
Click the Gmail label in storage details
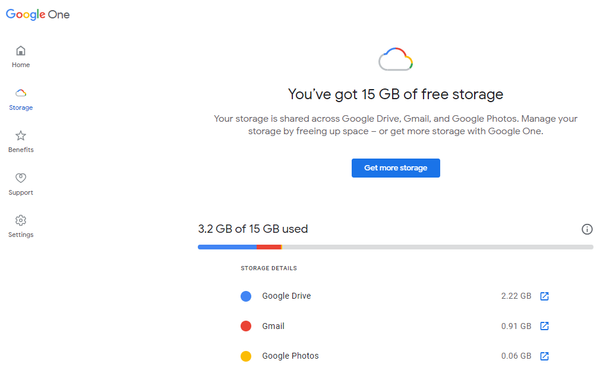point(273,326)
